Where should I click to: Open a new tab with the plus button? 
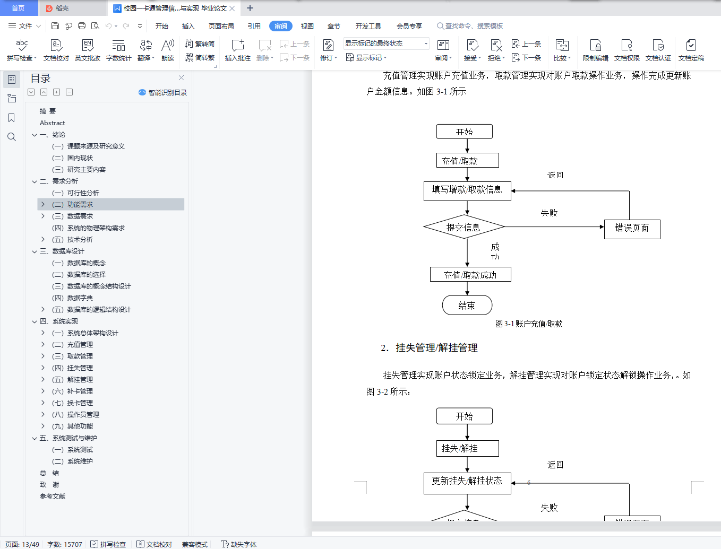(250, 8)
